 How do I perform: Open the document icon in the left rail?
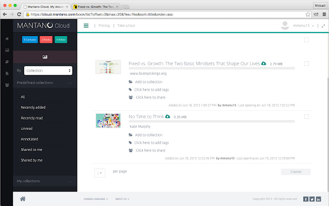(7, 73)
